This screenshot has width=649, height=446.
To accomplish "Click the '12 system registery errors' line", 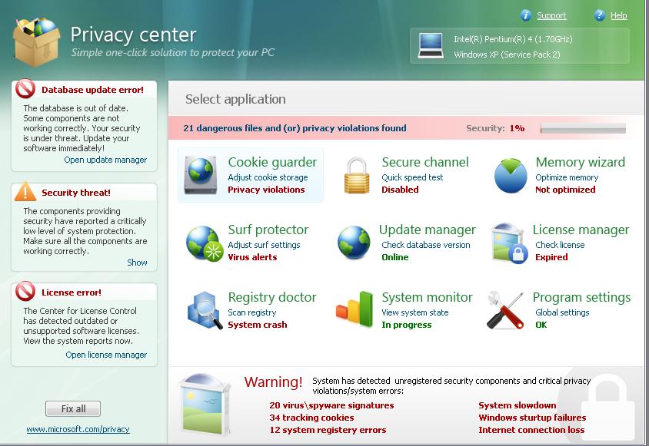I will (x=328, y=431).
